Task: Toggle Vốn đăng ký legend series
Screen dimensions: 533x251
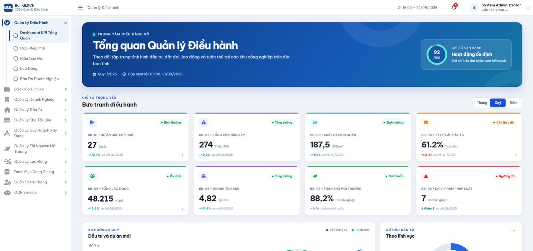Action: coord(336,230)
